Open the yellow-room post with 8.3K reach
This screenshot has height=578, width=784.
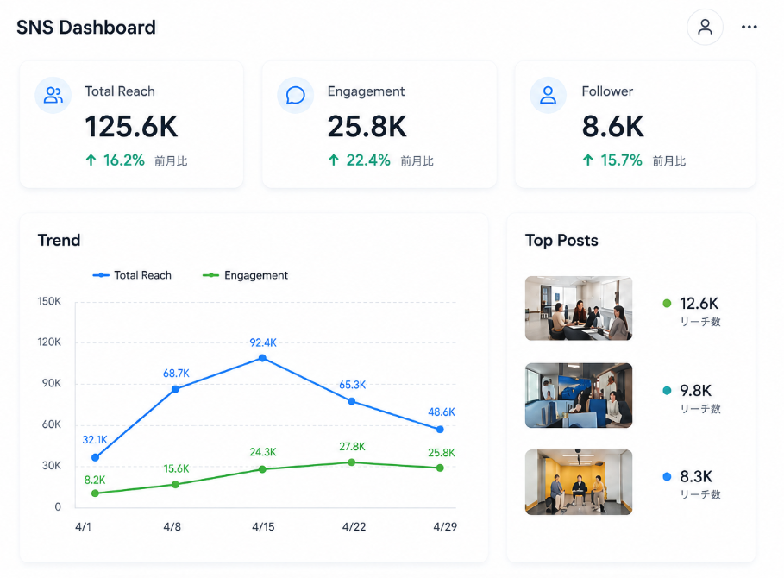click(579, 482)
